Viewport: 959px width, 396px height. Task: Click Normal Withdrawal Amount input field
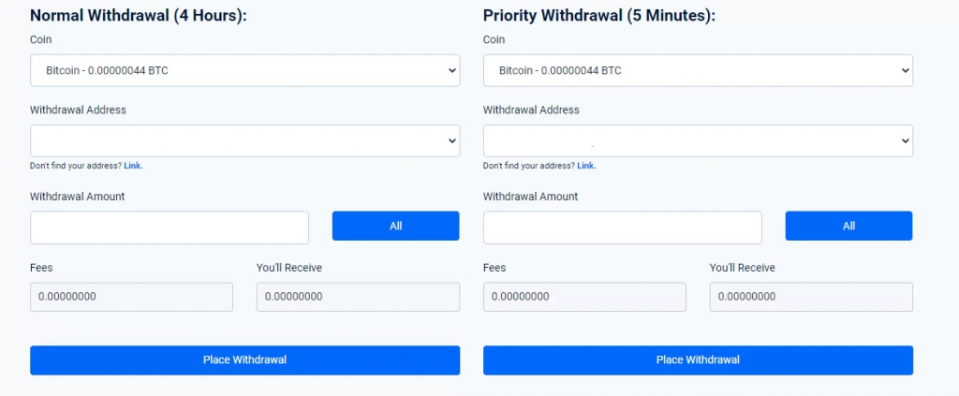click(170, 227)
